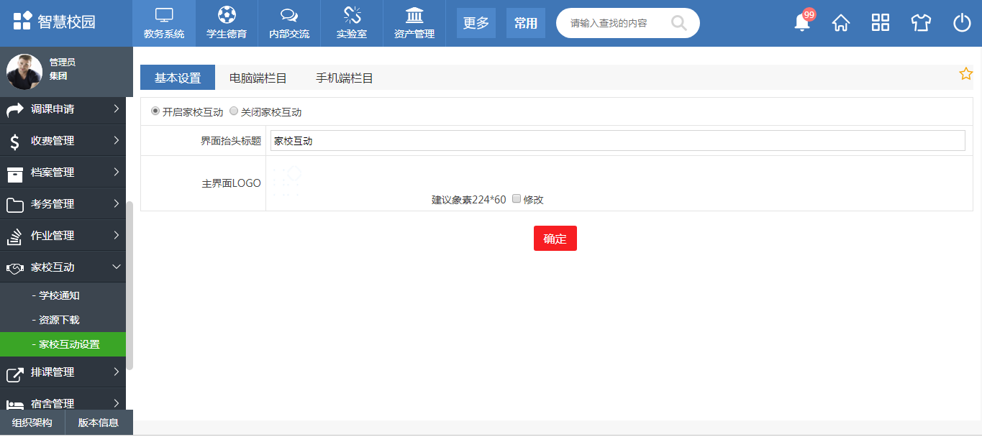Viewport: 982px width, 437px height.
Task: Click the administrator avatar photo
Action: (x=24, y=72)
